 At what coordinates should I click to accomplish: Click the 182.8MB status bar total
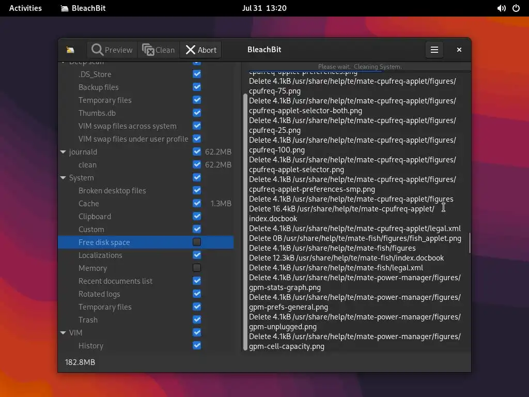(x=80, y=362)
